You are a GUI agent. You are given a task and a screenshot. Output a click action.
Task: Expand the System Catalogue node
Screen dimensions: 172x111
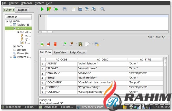tap(11, 57)
